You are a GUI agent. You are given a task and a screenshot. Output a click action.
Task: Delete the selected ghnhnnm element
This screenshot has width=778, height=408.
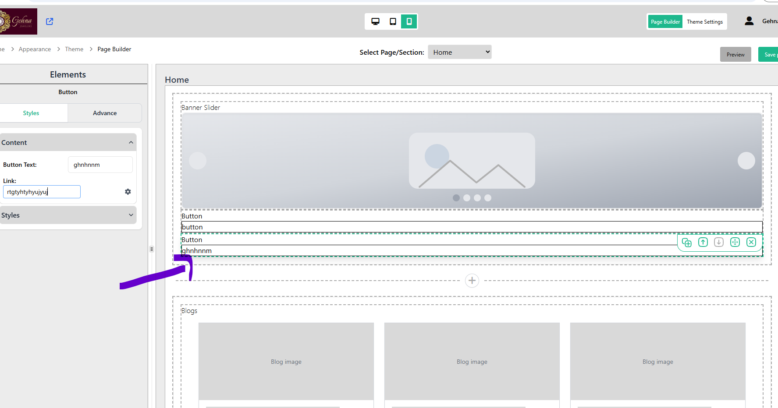pyautogui.click(x=751, y=242)
